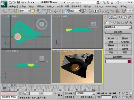
Task: Save the scene with the floppy disk icon
Action: tap(18, 2)
